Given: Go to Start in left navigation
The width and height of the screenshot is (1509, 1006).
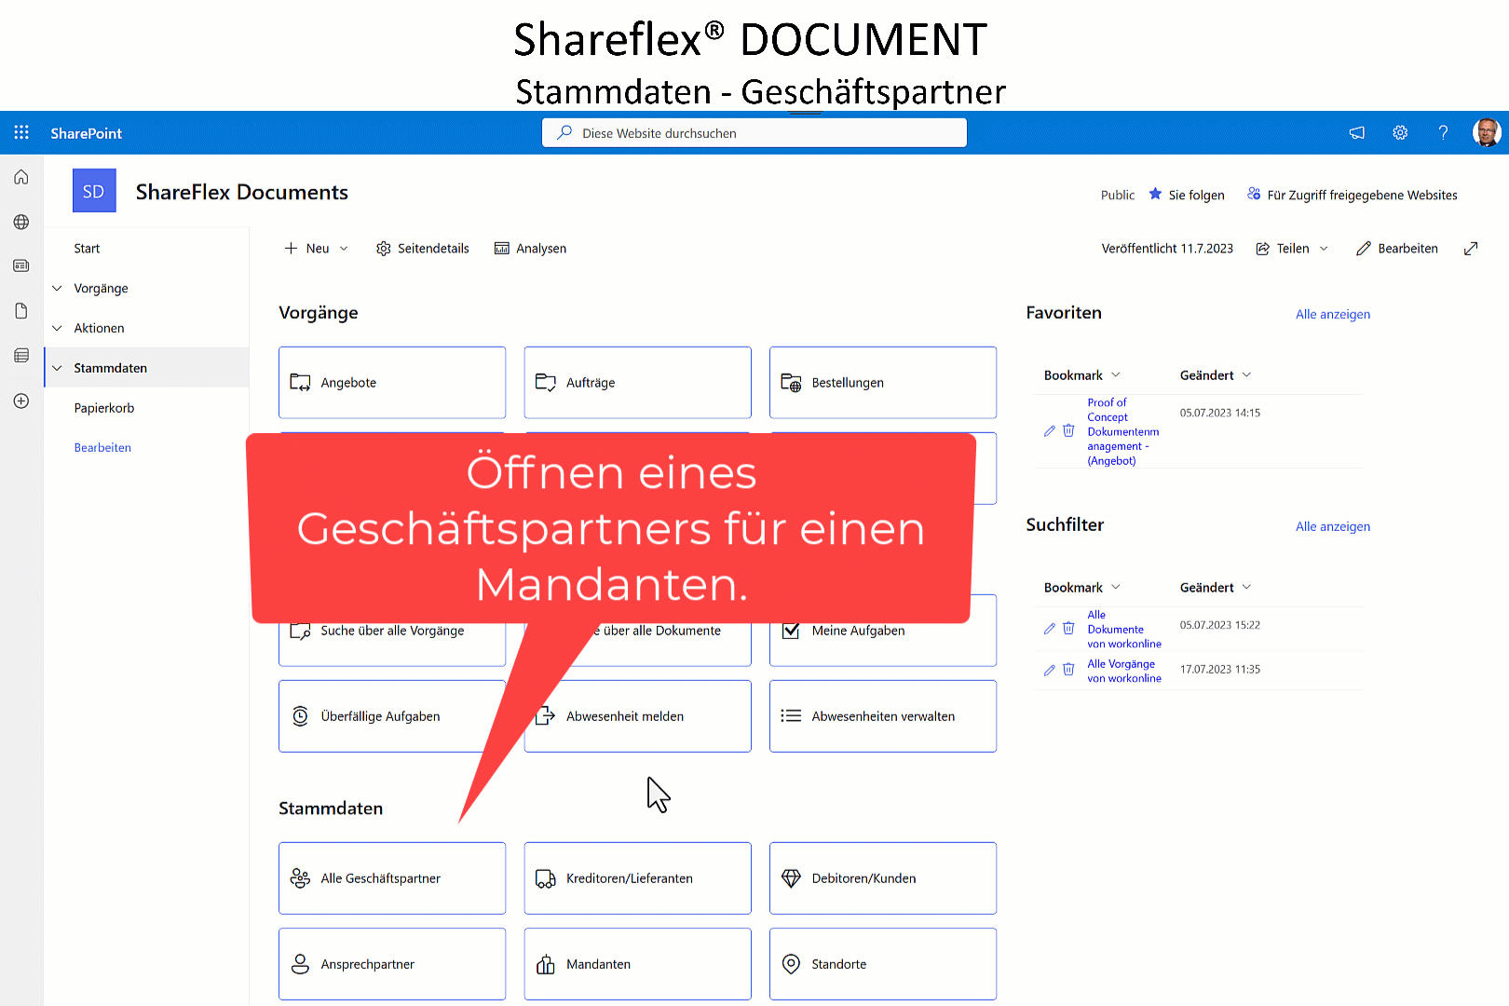Looking at the screenshot, I should tap(87, 249).
